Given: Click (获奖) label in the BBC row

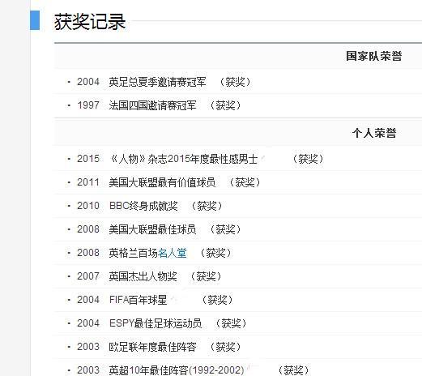Looking at the screenshot, I should [x=207, y=206].
